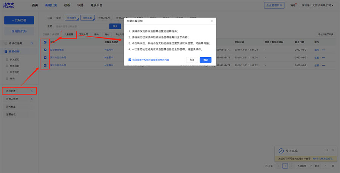Click the 催办 button

coord(107,34)
